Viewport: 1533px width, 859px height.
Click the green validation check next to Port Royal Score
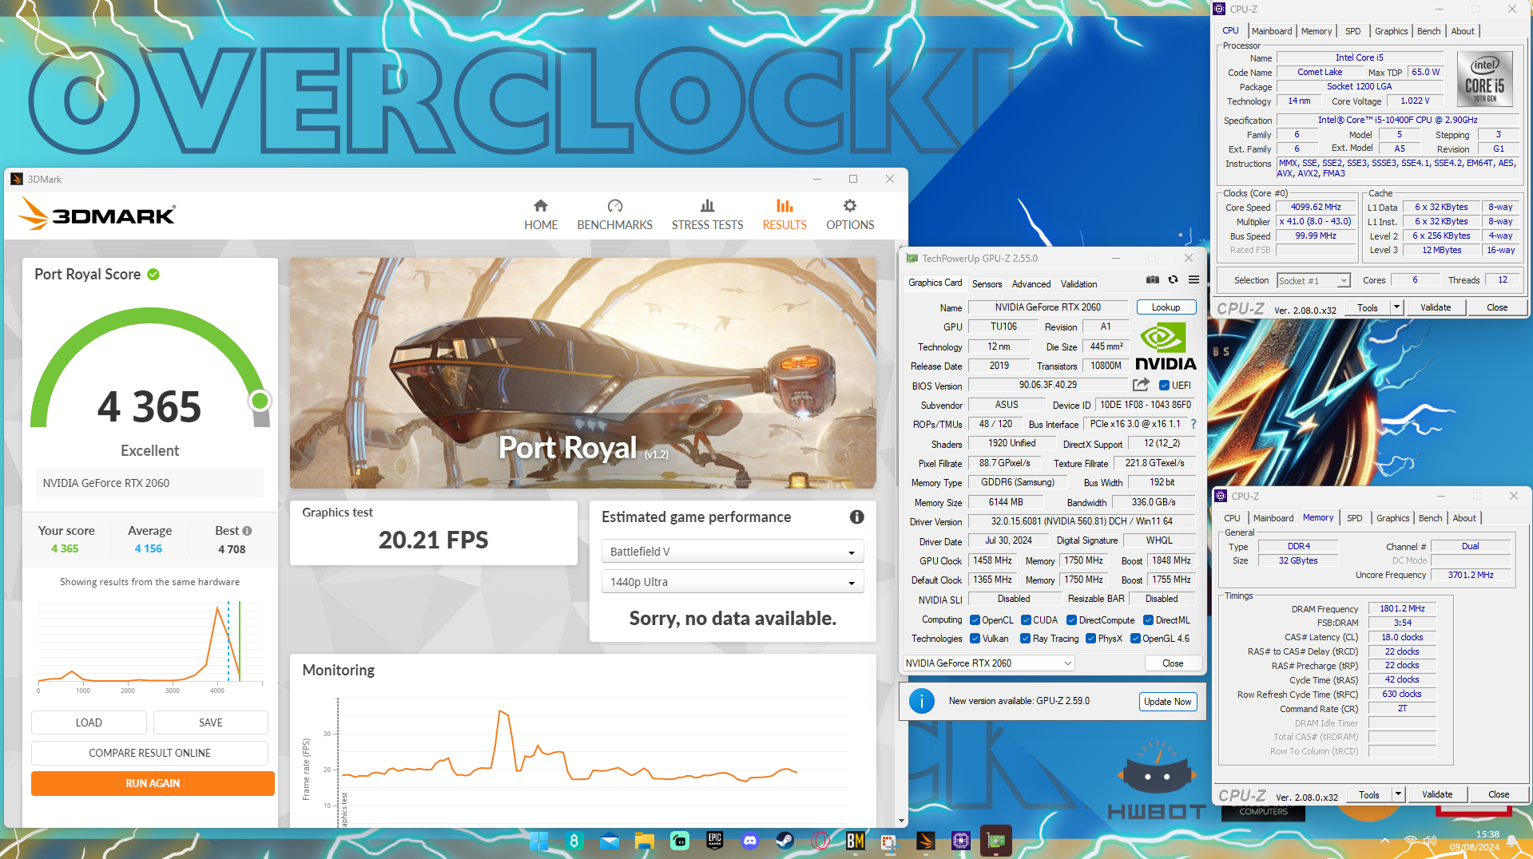[x=153, y=275]
